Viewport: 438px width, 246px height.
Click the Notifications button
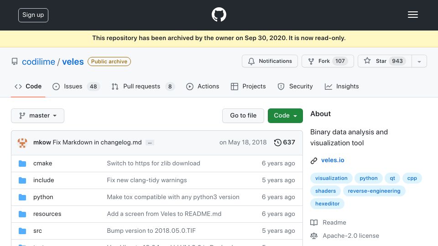point(270,61)
